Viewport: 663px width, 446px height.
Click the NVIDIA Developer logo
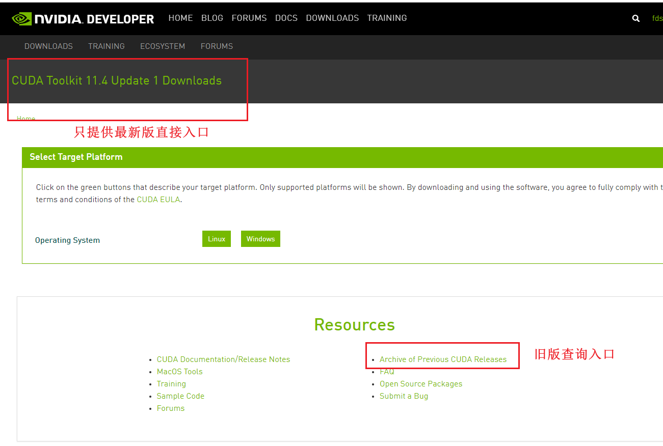point(83,19)
